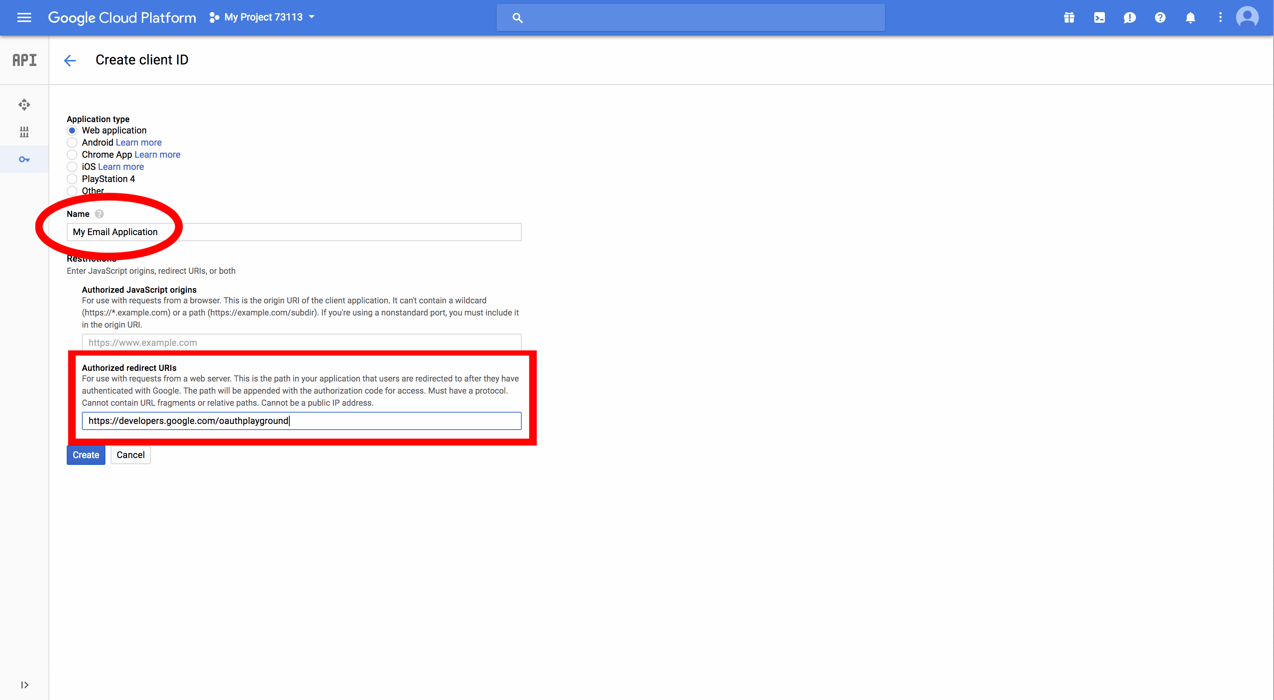Open the notifications bell
This screenshot has width=1274, height=700.
pyautogui.click(x=1191, y=17)
